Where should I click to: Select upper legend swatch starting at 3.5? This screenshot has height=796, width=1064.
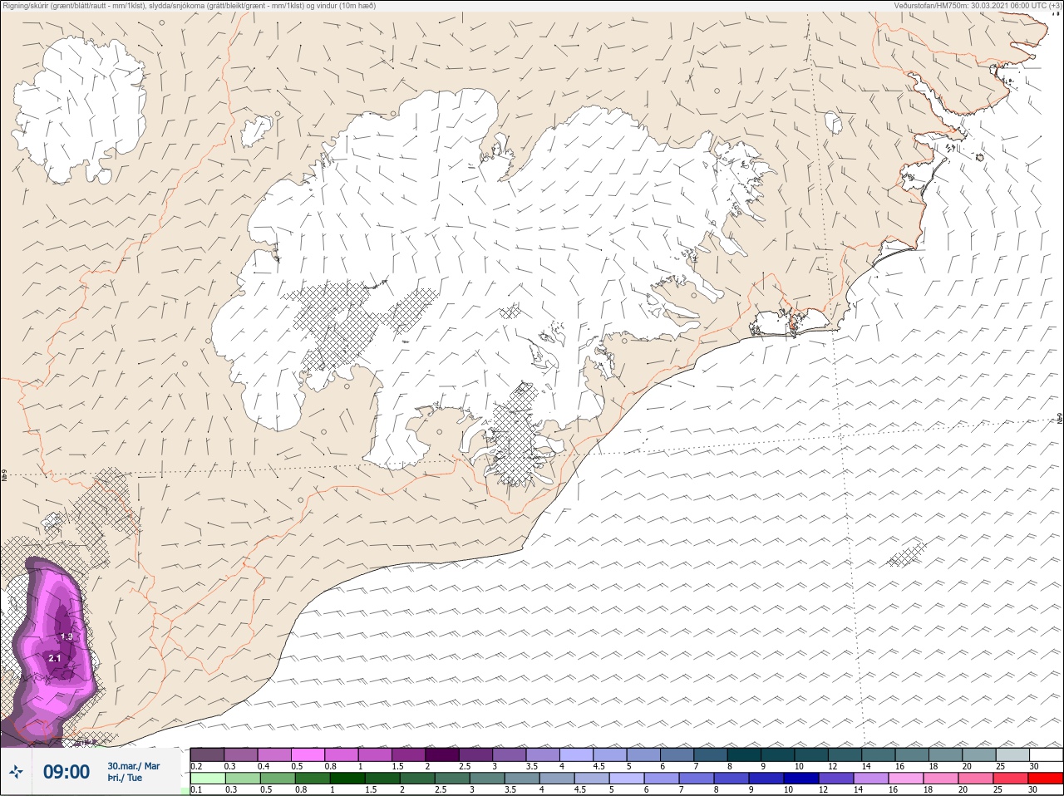pyautogui.click(x=543, y=754)
